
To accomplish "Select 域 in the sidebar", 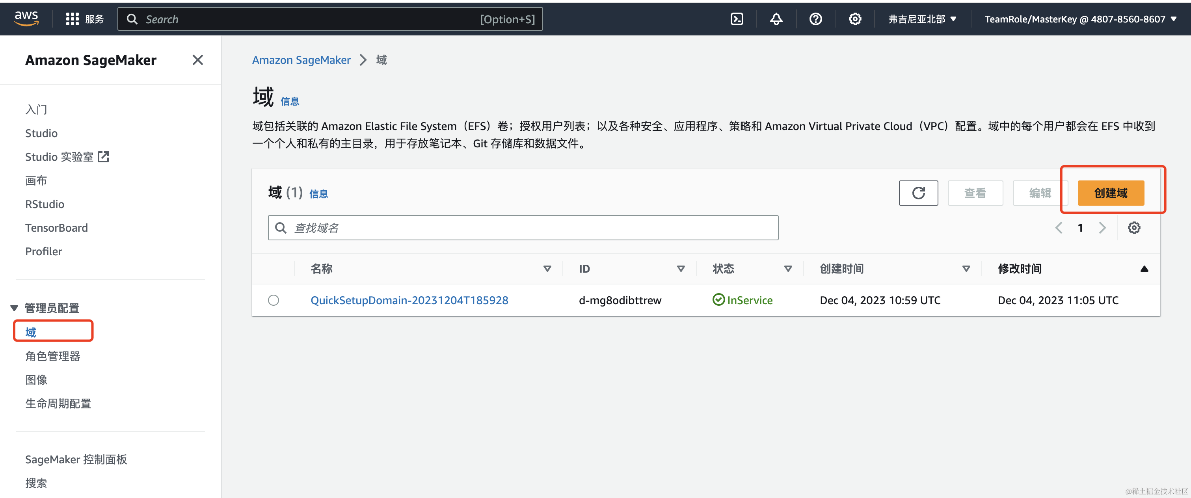I will (30, 332).
